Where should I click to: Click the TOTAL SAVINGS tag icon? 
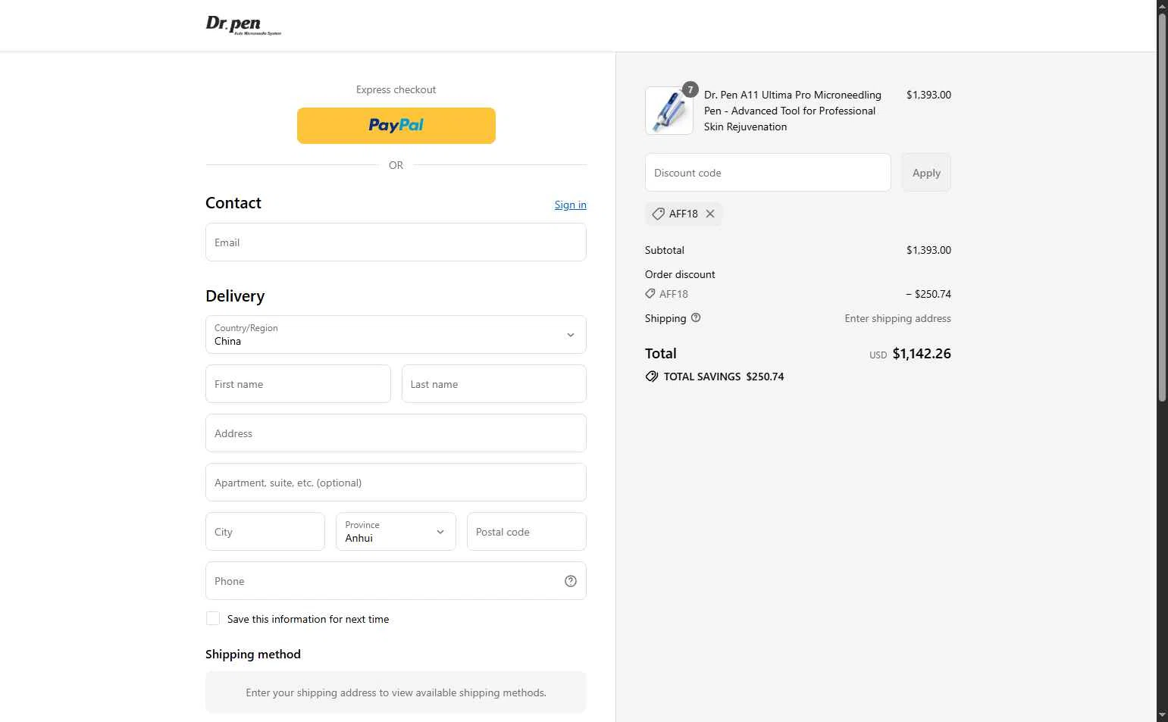pos(652,377)
